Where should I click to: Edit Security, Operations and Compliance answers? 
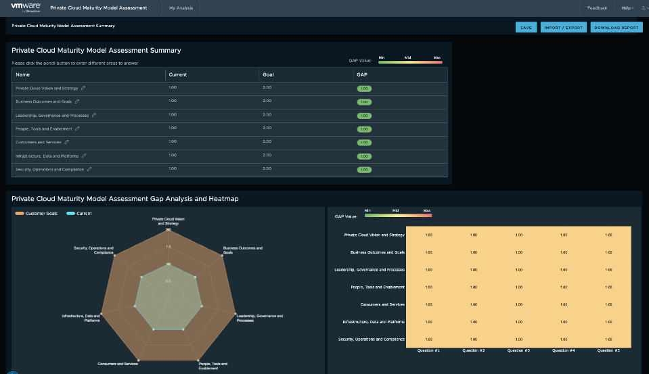pyautogui.click(x=89, y=169)
